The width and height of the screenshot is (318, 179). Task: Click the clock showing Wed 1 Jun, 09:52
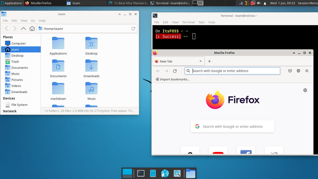[x=282, y=3]
